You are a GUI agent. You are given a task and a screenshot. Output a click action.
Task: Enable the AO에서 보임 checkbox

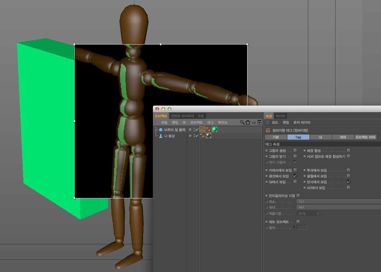click(348, 188)
